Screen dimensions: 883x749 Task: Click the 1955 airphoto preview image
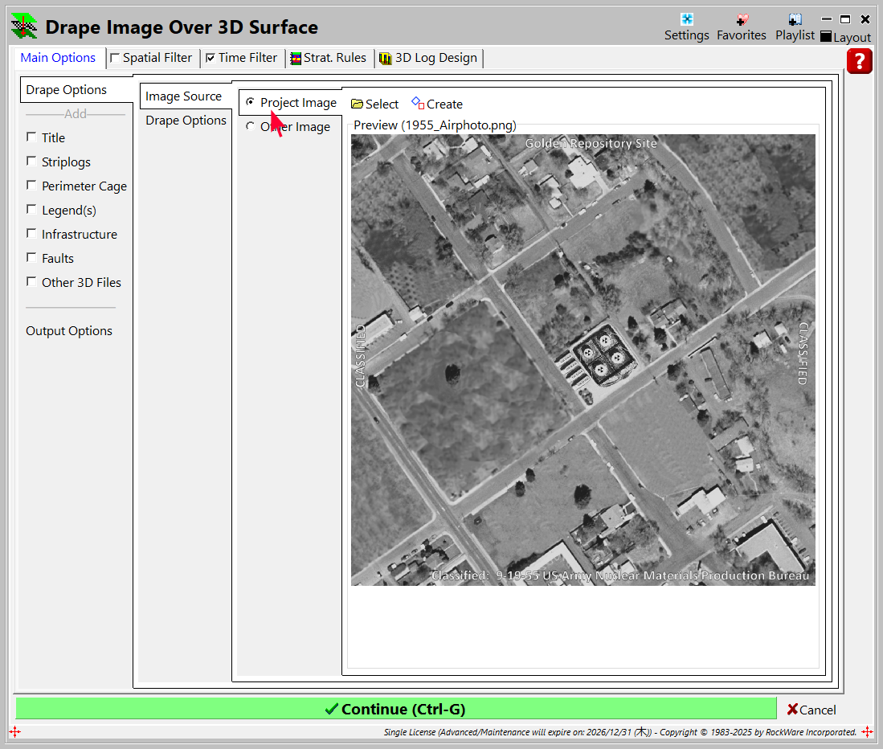tap(583, 359)
